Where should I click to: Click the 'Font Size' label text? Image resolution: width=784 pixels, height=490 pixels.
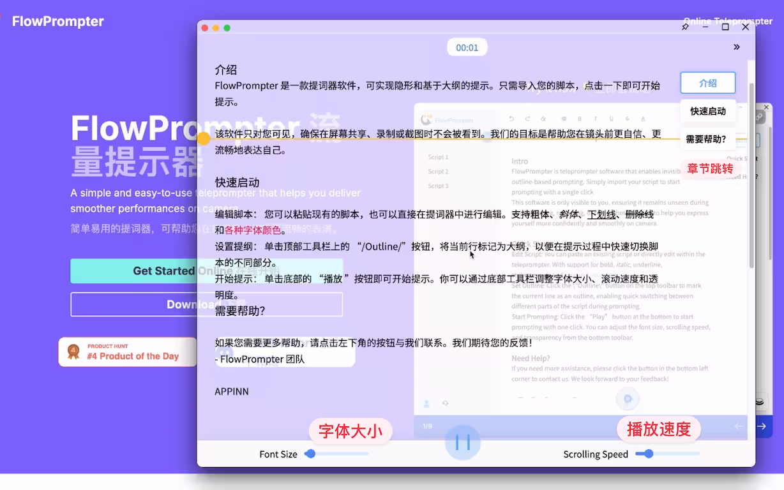(x=278, y=454)
